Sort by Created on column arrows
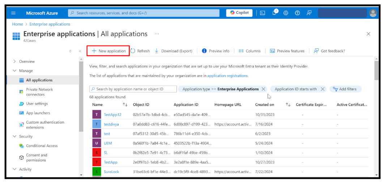This screenshot has height=182, width=383. point(288,105)
